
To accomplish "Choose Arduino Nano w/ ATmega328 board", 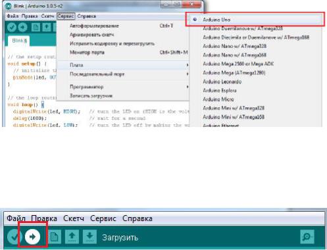I will [x=256, y=46].
